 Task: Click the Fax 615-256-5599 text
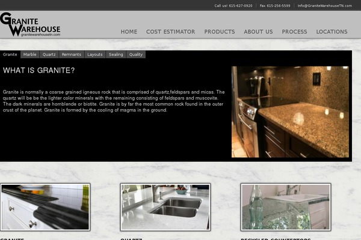(x=275, y=6)
